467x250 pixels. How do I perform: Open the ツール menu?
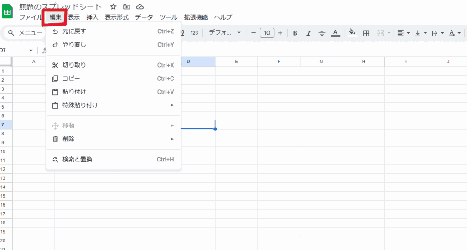[x=169, y=17]
